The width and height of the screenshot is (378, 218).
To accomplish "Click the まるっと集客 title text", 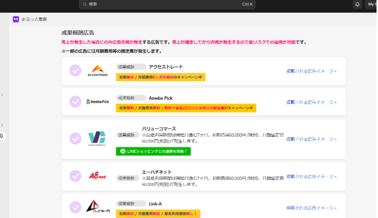I will click(x=34, y=20).
